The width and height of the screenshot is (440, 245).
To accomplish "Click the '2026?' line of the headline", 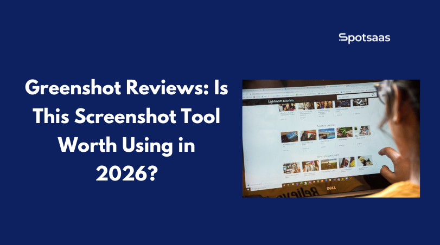I will [x=127, y=174].
